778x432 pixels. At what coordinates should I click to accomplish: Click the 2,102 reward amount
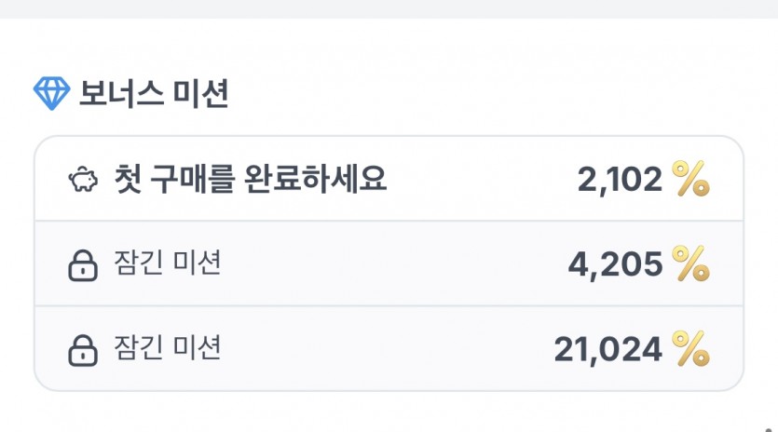[x=620, y=179]
